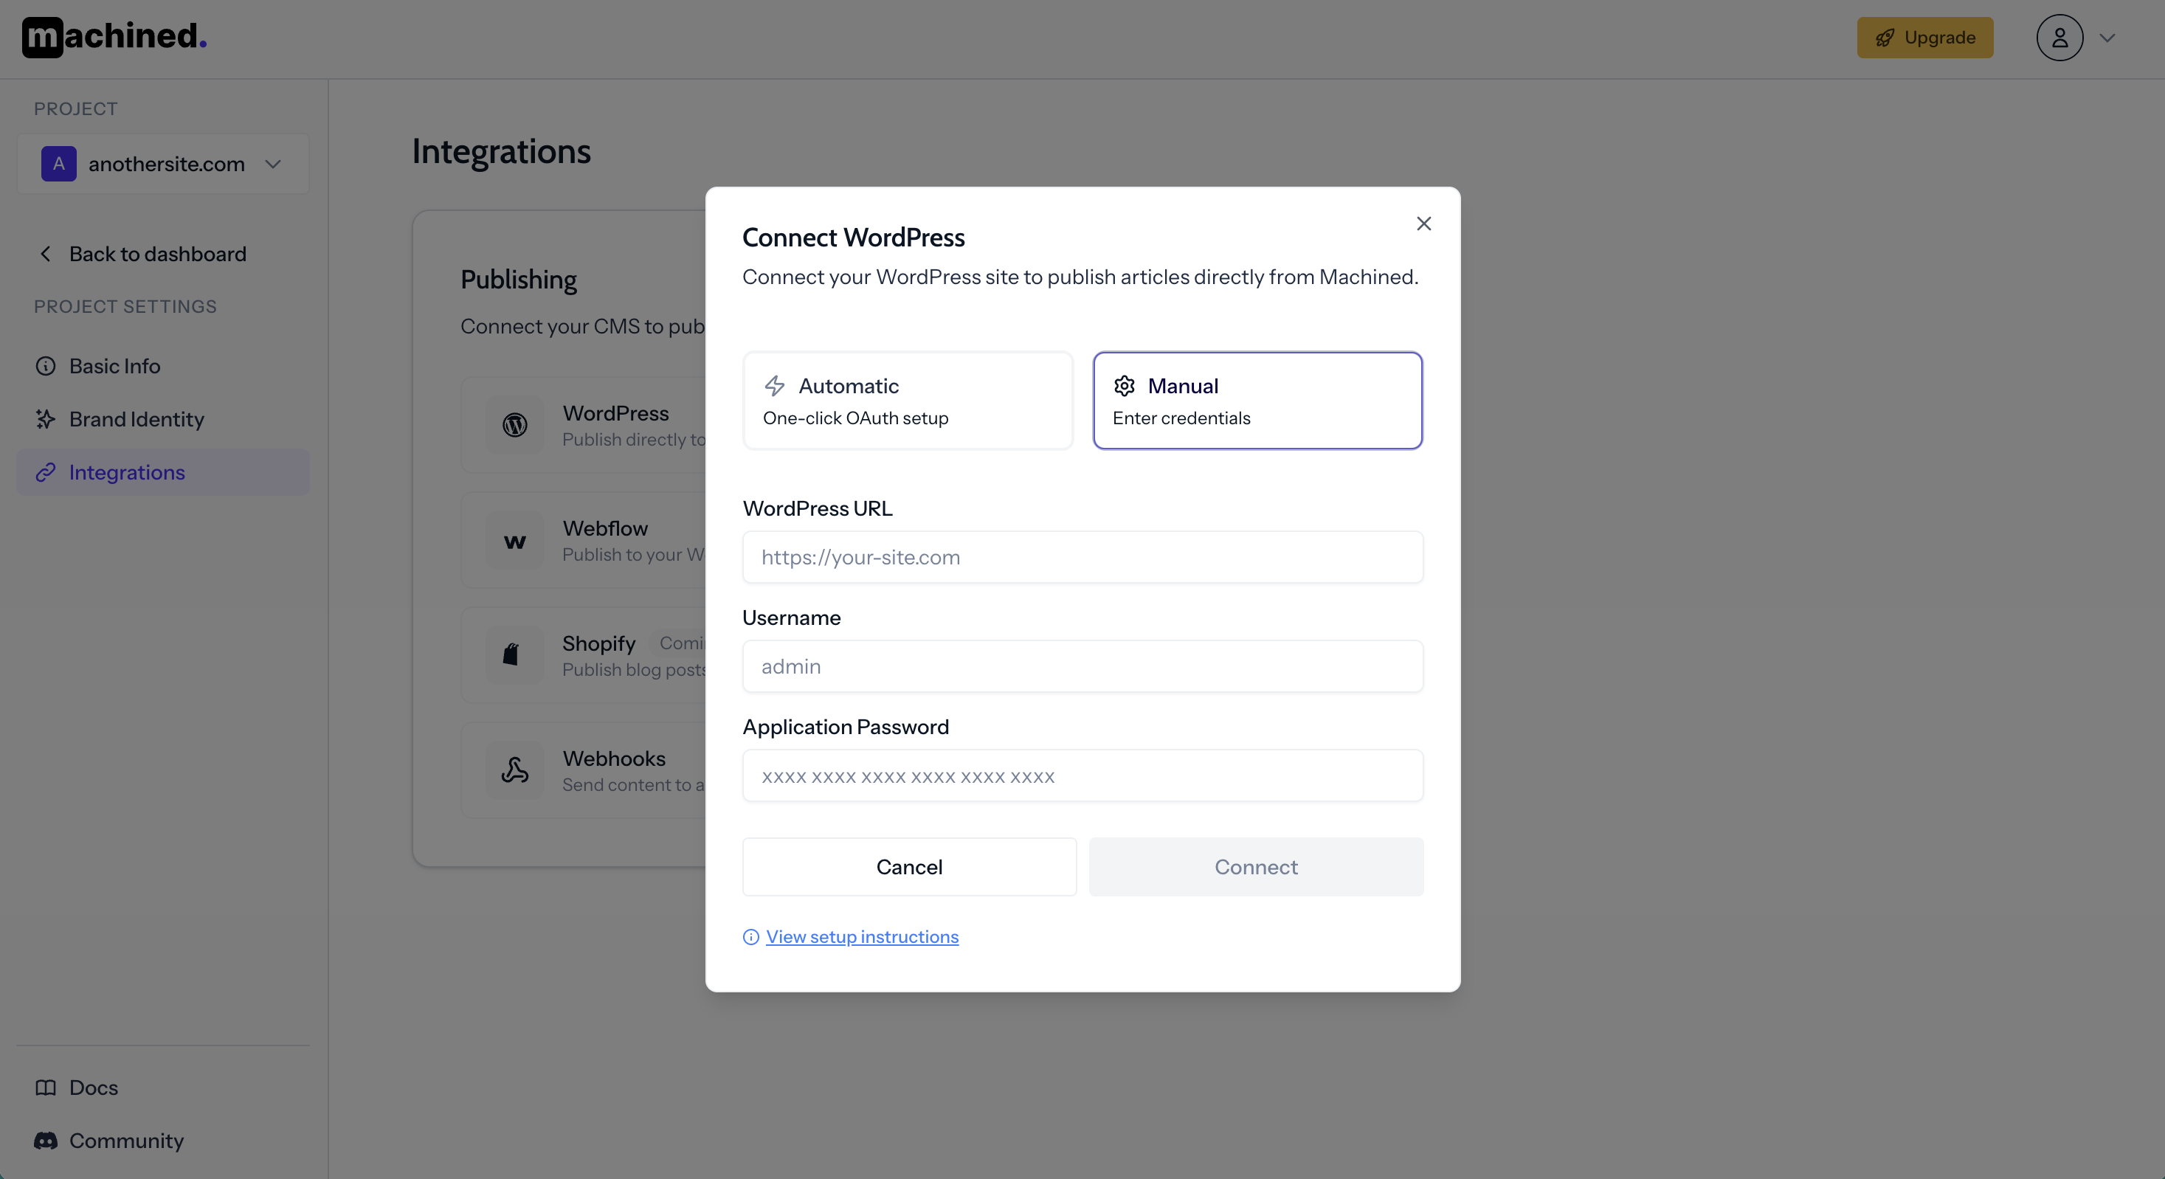Choose Manual Enter credentials option

tap(1257, 400)
